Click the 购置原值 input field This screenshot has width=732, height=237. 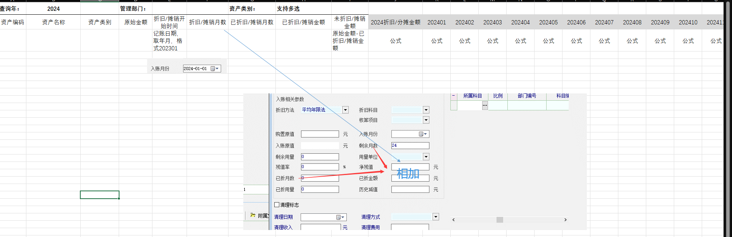(320, 134)
